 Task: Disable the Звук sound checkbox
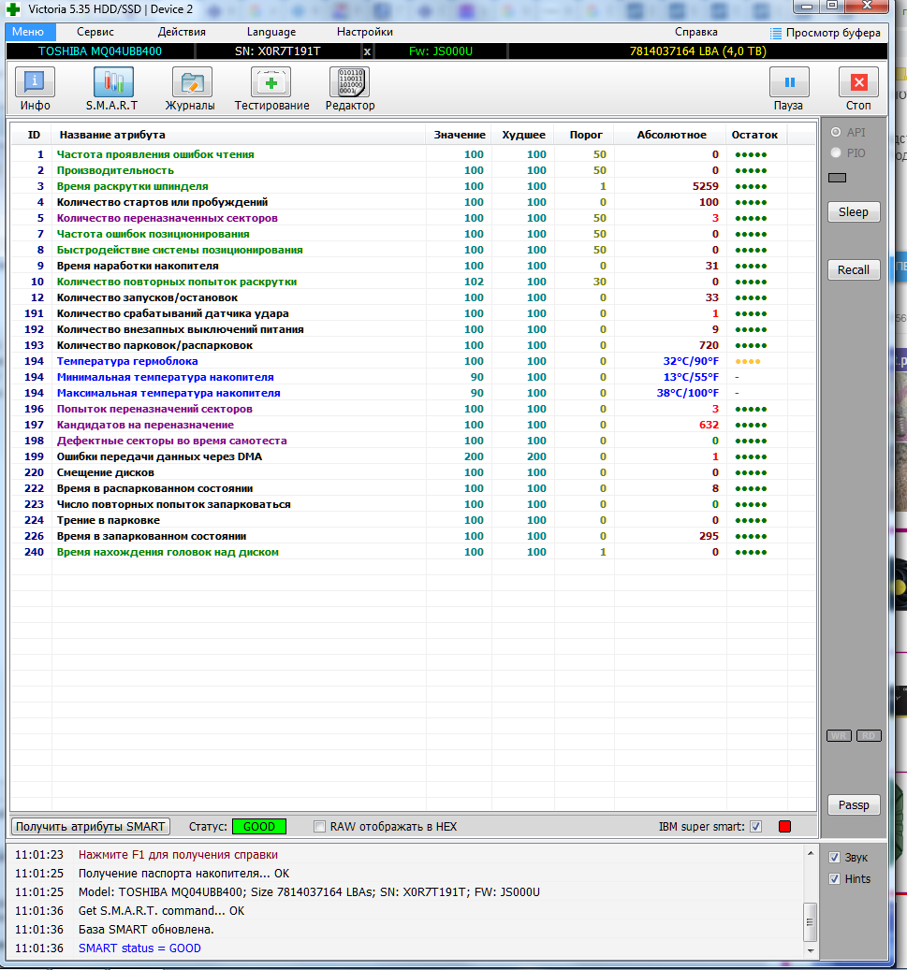pyautogui.click(x=835, y=857)
